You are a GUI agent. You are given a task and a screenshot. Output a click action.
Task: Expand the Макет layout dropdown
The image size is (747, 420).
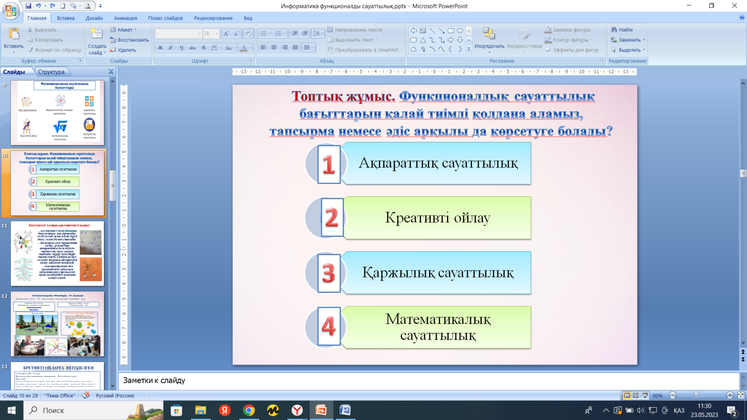124,30
